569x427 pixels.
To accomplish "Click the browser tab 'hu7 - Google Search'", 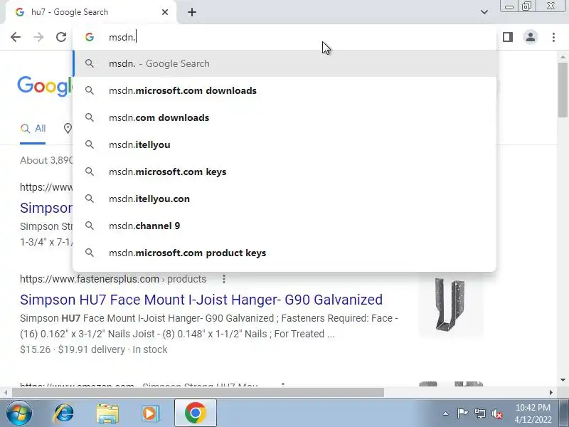I will coord(91,12).
